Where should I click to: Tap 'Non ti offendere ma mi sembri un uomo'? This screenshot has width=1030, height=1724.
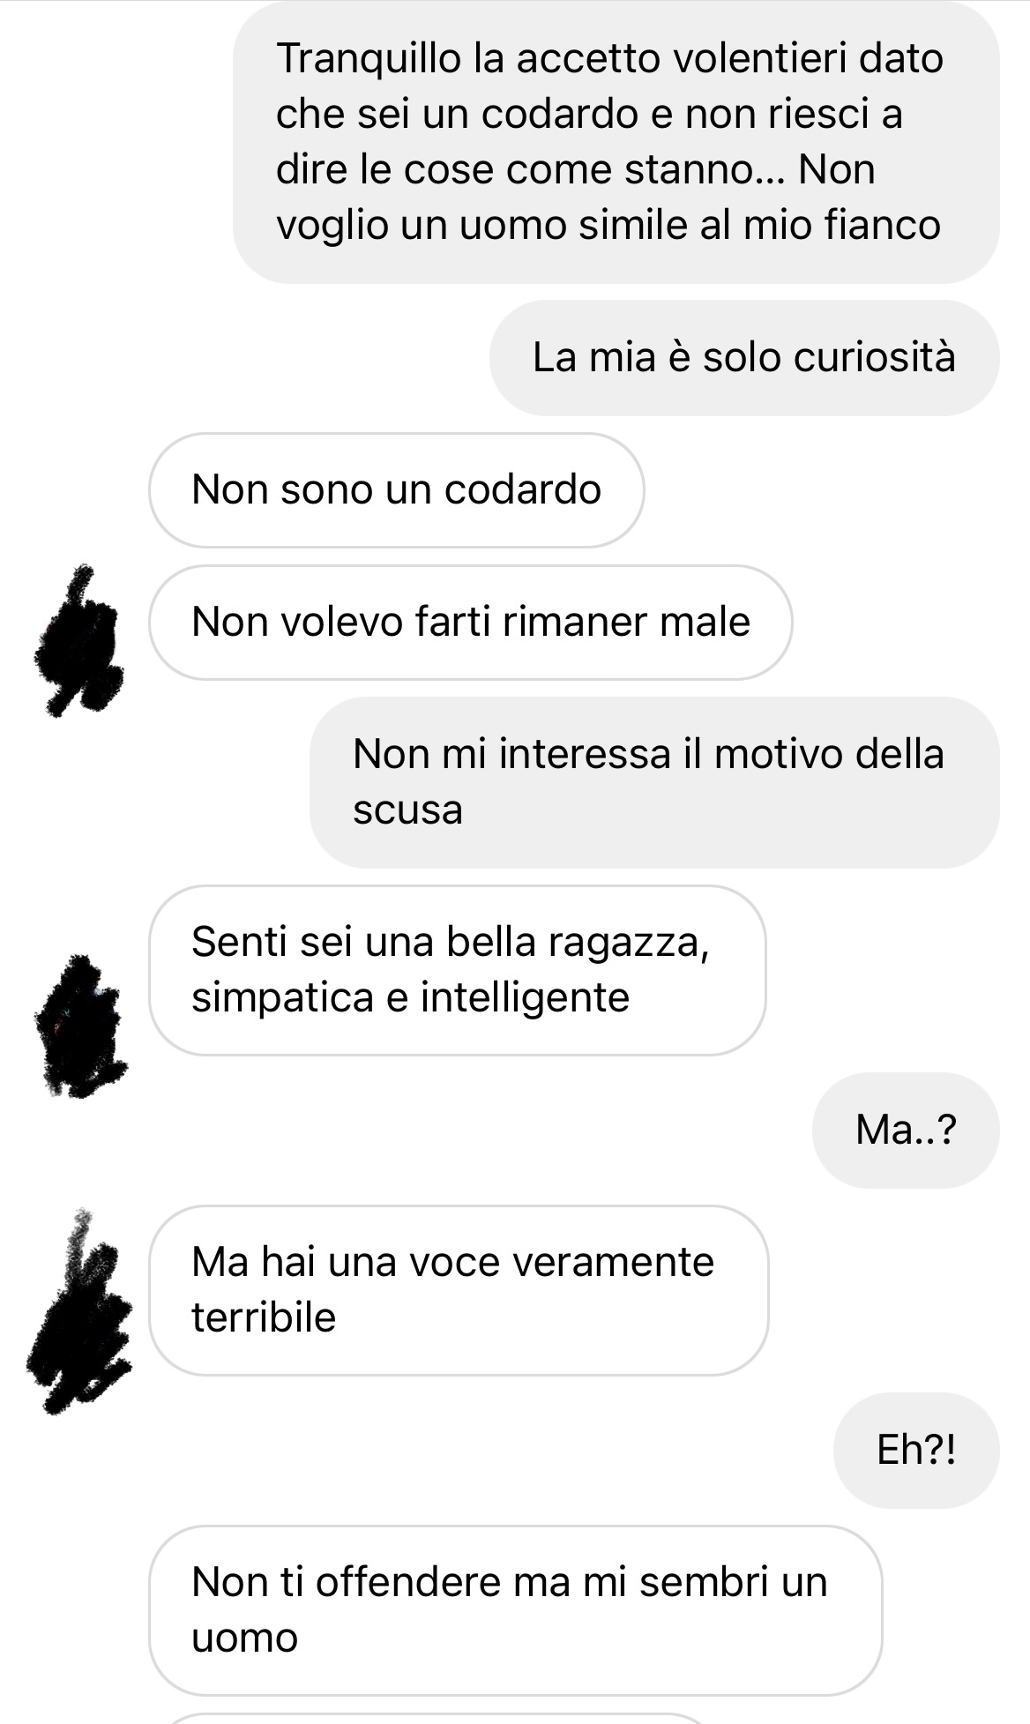click(x=516, y=1610)
